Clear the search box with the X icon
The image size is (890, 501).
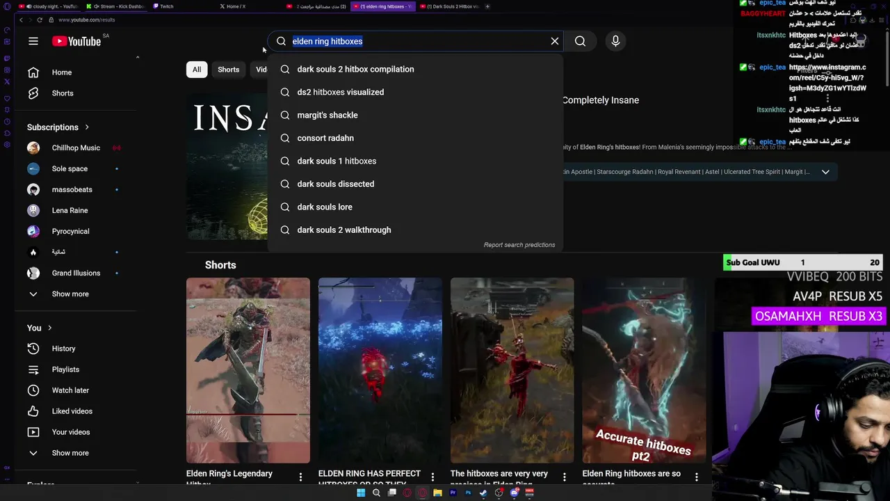point(555,41)
